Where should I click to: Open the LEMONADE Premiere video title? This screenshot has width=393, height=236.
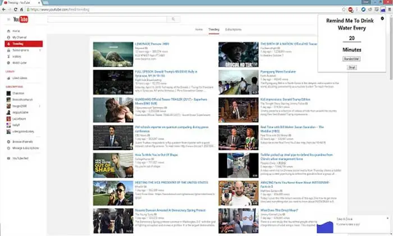click(x=152, y=44)
